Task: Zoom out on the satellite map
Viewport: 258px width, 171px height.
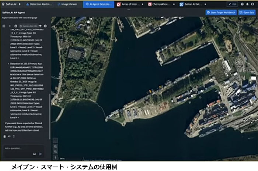Action: [x=55, y=151]
